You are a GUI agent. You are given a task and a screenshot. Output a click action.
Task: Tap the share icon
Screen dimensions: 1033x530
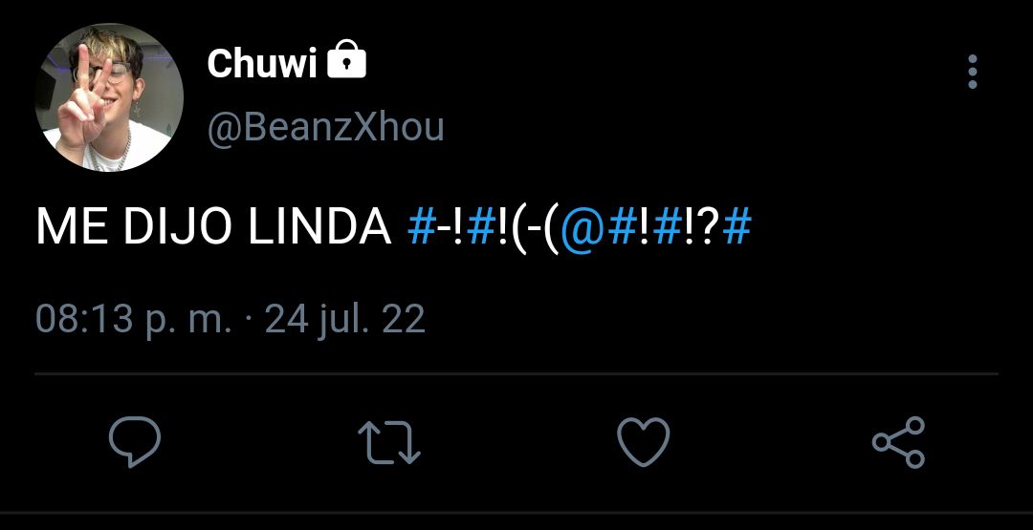coord(898,442)
